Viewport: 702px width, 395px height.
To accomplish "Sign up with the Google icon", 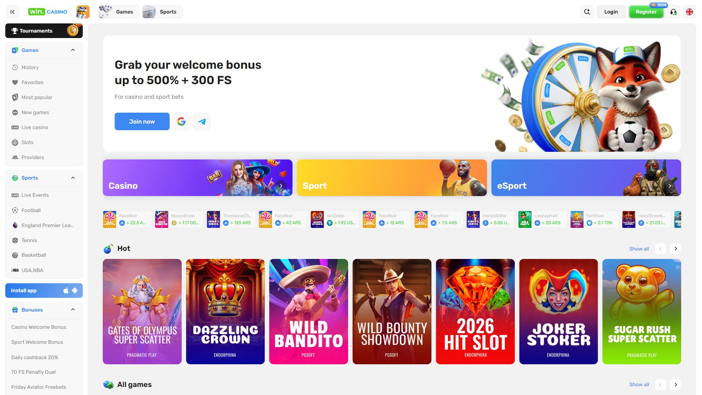I will (x=181, y=121).
